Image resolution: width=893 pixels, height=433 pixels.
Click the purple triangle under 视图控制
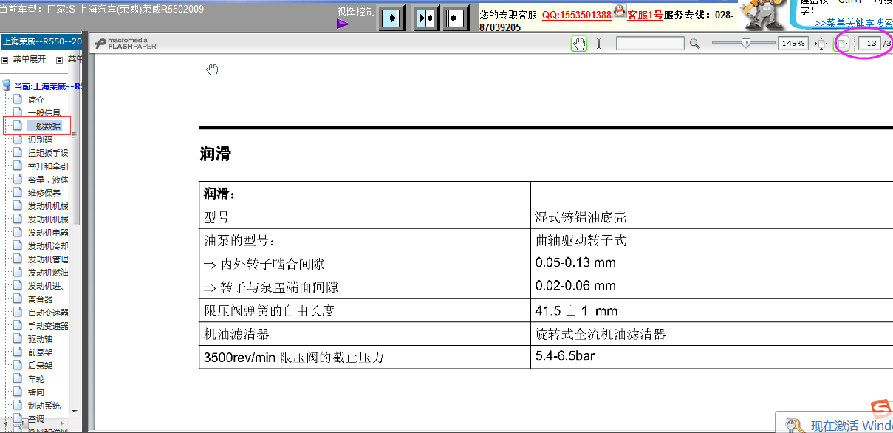[343, 24]
